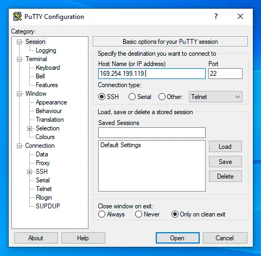Click the Open button to connect

coord(177,238)
